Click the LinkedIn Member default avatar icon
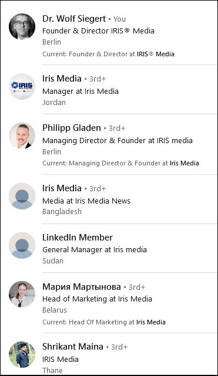Image resolution: width=218 pixels, height=376 pixels. 22,245
